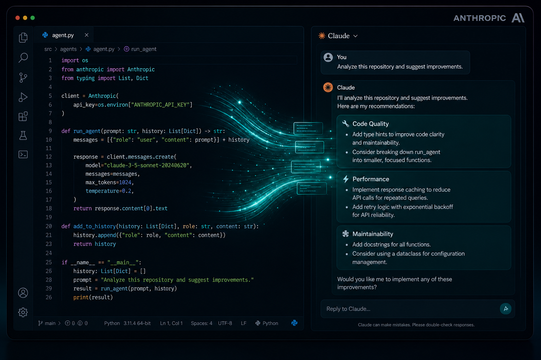
Task: Click the Performance lightning bolt icon
Action: click(x=346, y=179)
